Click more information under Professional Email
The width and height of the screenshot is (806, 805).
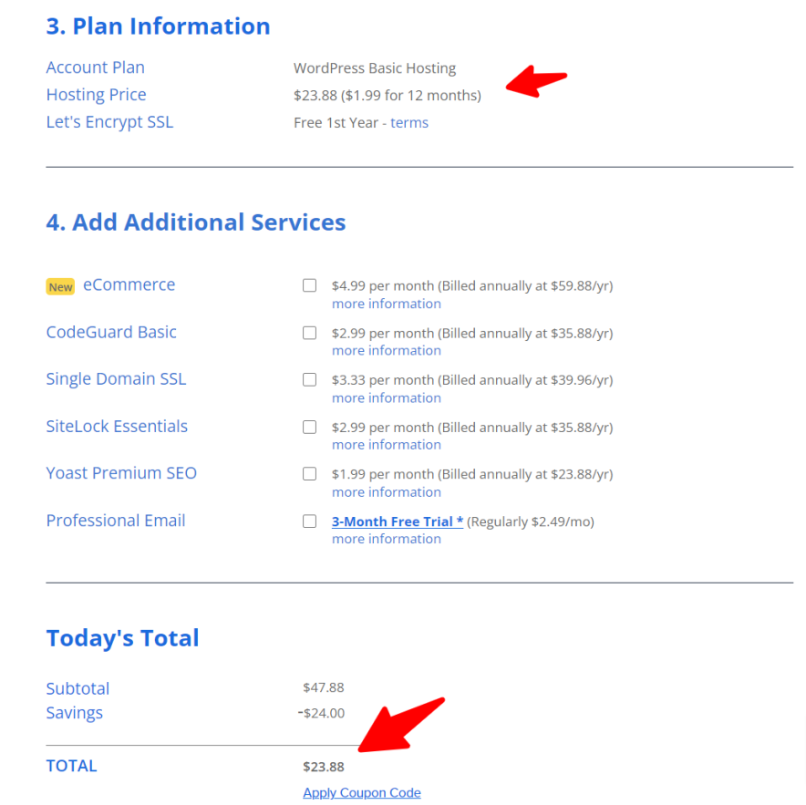(x=386, y=540)
